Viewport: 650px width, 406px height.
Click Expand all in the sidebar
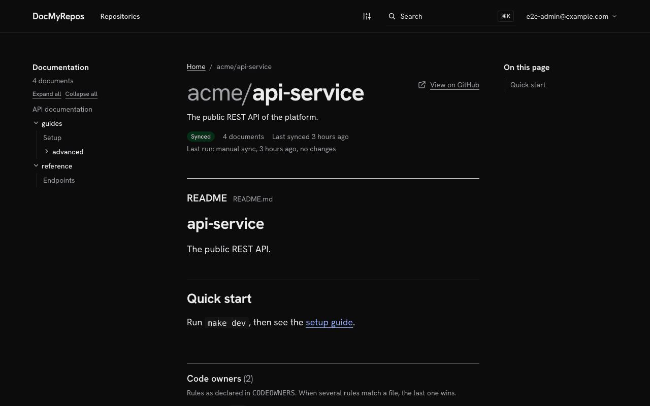click(x=47, y=94)
